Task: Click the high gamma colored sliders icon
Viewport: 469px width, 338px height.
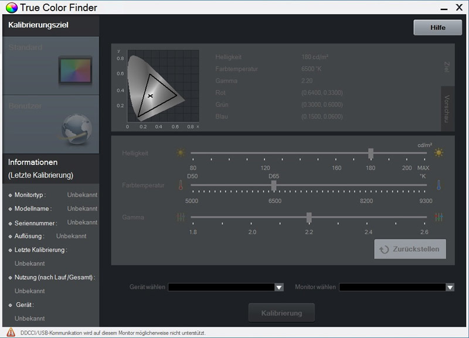Action: (439, 217)
